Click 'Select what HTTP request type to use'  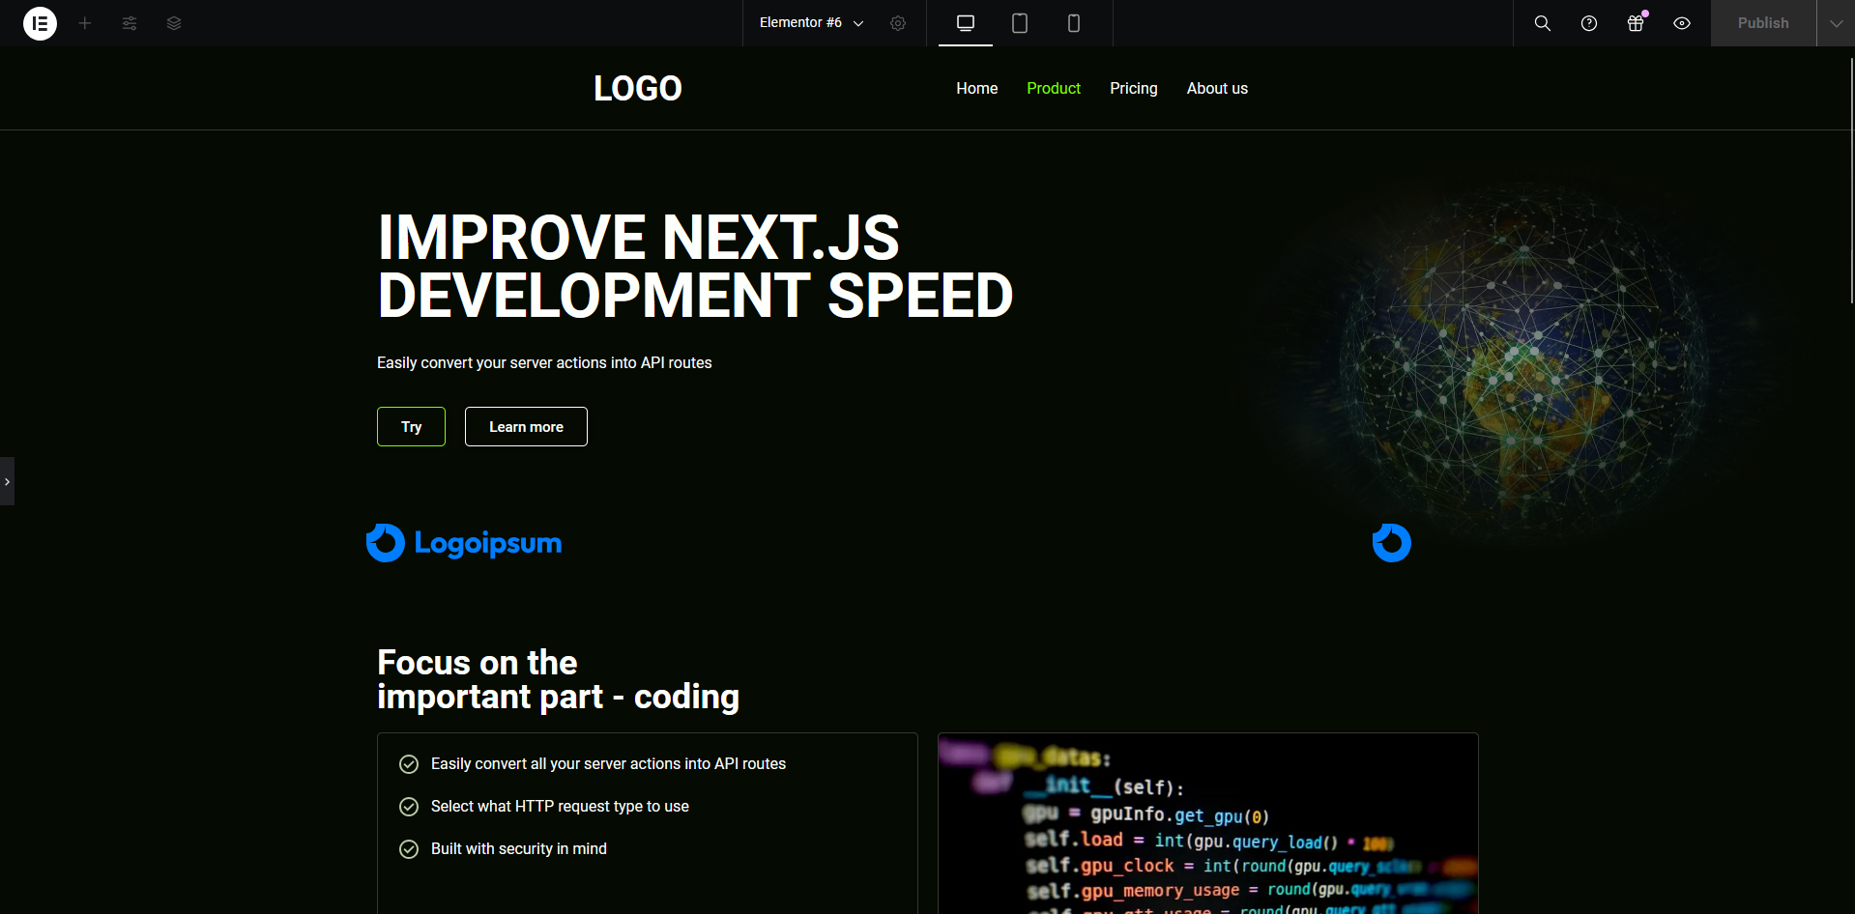(x=560, y=806)
